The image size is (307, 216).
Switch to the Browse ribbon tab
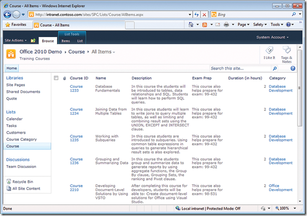pos(48,41)
